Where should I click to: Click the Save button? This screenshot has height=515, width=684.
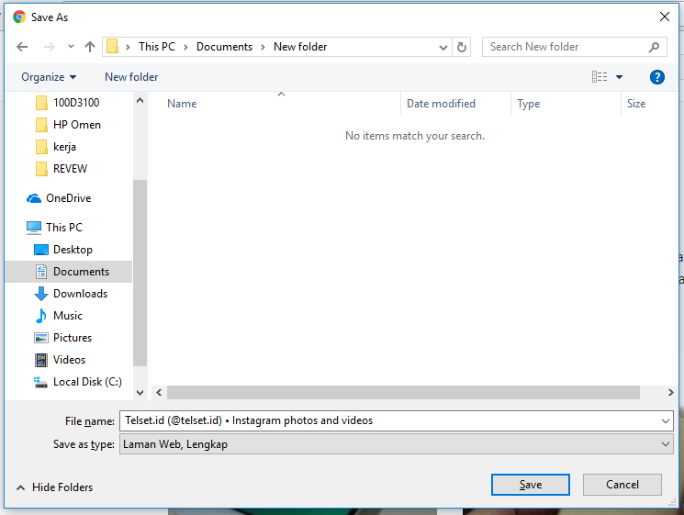coord(530,485)
